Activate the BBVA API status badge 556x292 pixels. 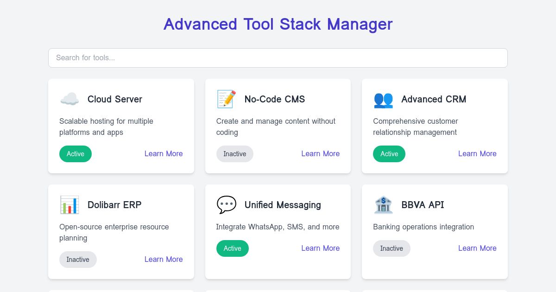[392, 248]
